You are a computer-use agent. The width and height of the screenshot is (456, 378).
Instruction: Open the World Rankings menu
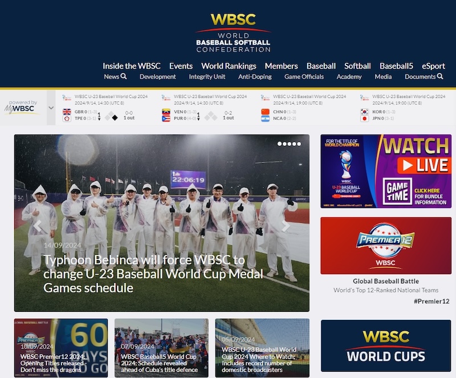point(229,66)
